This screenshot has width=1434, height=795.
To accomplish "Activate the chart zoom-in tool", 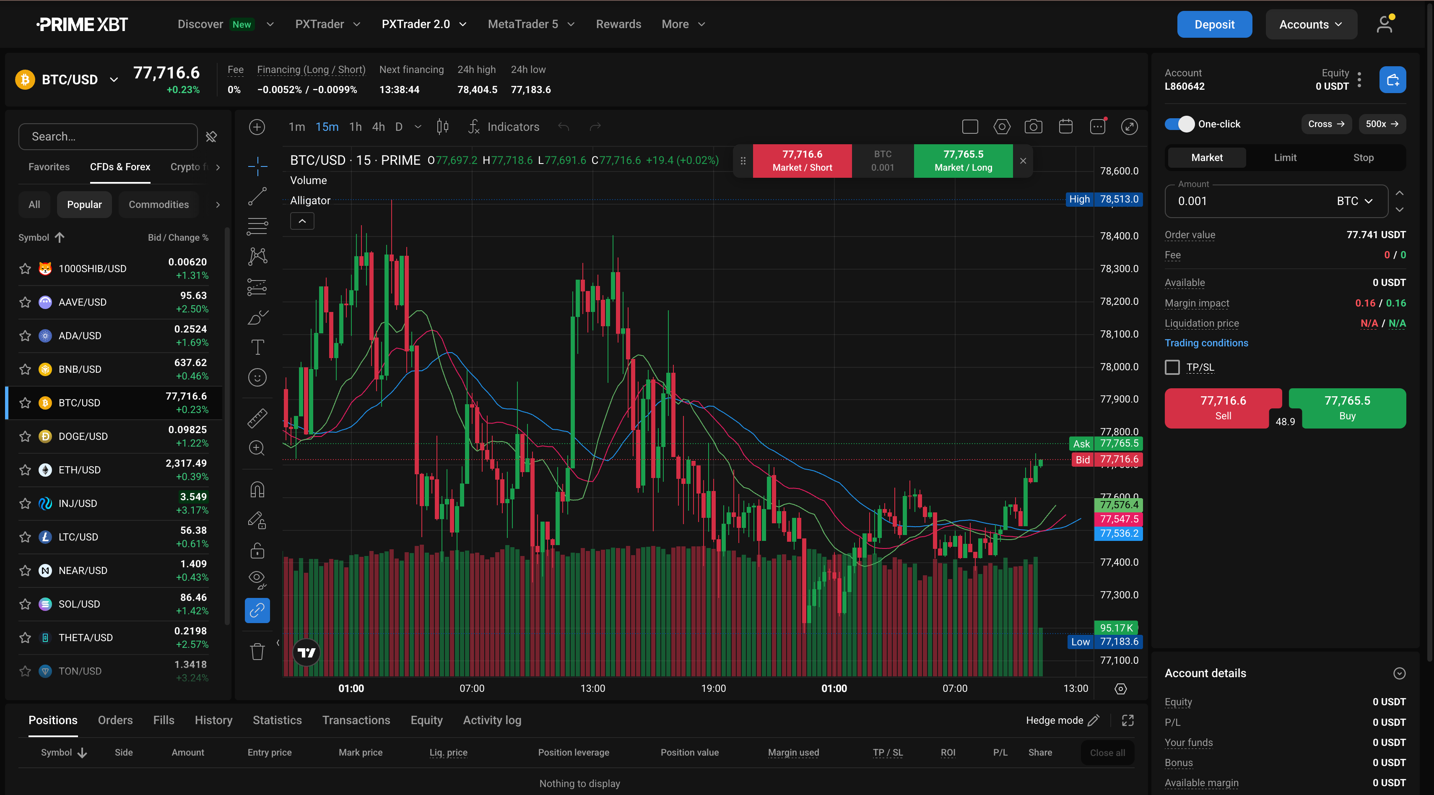I will pos(257,448).
